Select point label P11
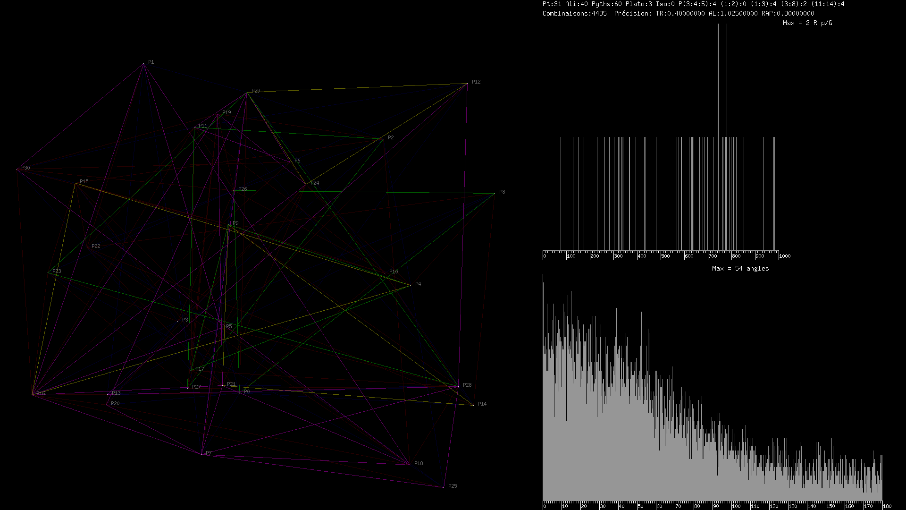 [203, 126]
